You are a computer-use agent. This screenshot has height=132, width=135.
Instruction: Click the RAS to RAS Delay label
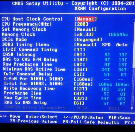[x=26, y=103]
